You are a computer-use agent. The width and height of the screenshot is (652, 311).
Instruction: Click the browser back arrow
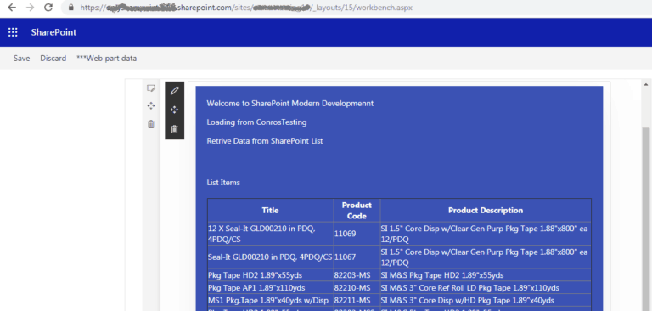click(x=12, y=8)
